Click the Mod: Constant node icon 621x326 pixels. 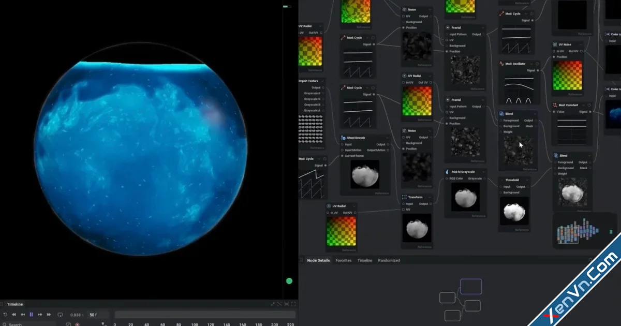pos(555,105)
